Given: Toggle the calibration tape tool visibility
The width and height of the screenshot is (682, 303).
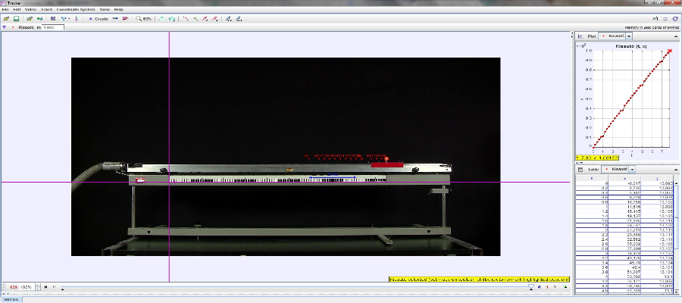Looking at the screenshot, I should 64,18.
